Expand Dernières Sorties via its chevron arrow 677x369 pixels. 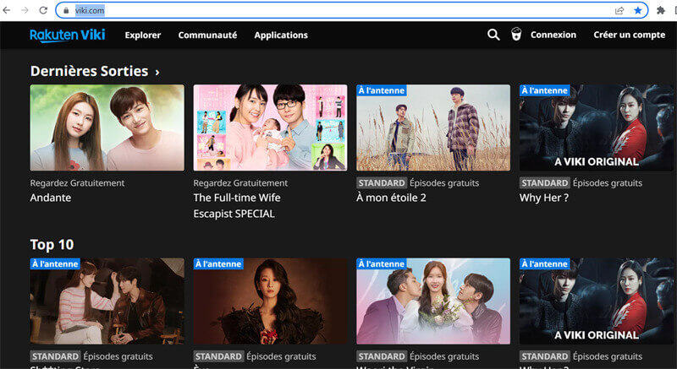pos(157,73)
